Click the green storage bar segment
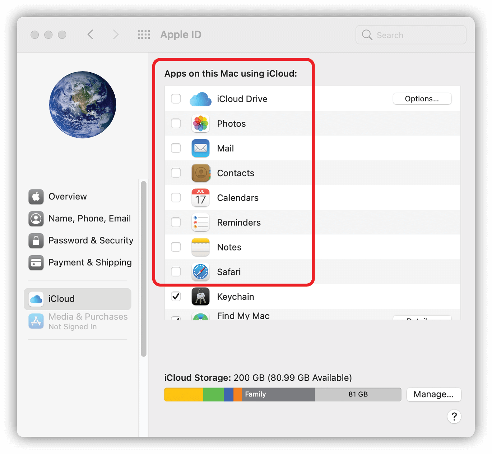The width and height of the screenshot is (492, 454). [x=213, y=394]
